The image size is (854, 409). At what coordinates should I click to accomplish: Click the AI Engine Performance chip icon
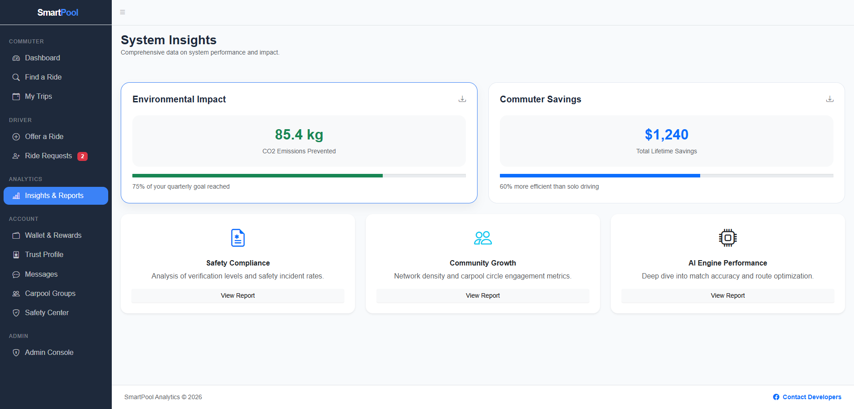[x=728, y=238]
